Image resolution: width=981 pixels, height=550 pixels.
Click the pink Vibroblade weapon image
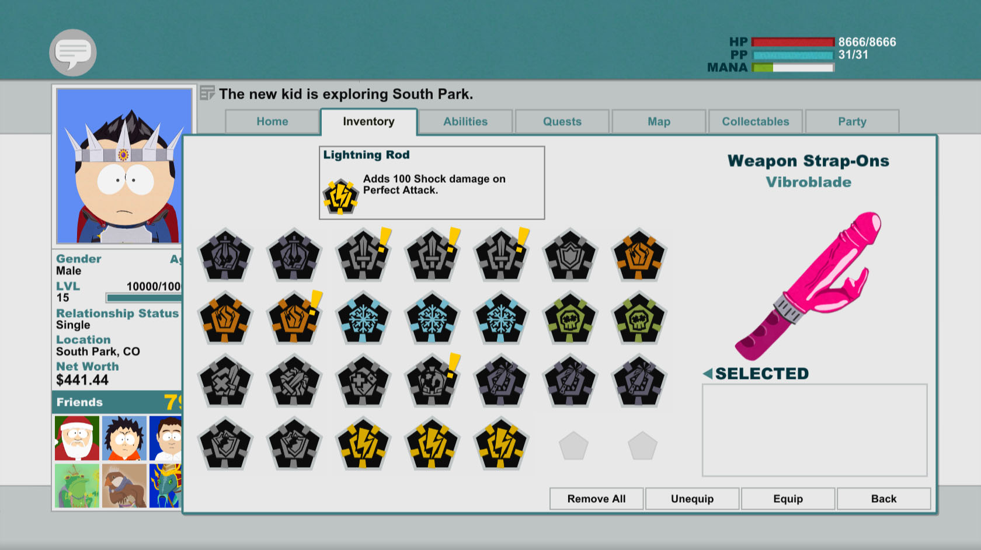pos(809,286)
